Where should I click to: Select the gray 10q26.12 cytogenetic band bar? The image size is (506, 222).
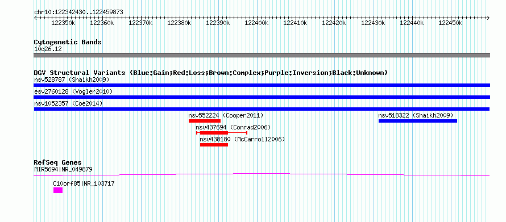262,55
